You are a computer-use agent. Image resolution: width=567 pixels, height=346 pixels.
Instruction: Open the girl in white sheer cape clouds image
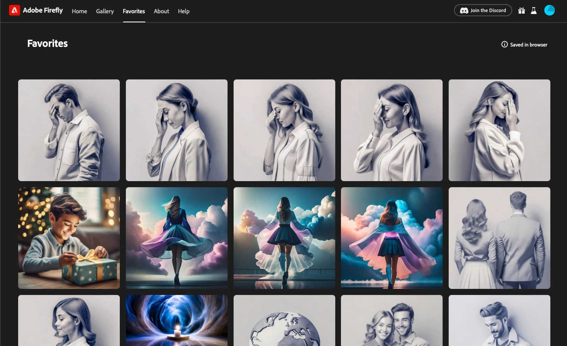coord(284,238)
